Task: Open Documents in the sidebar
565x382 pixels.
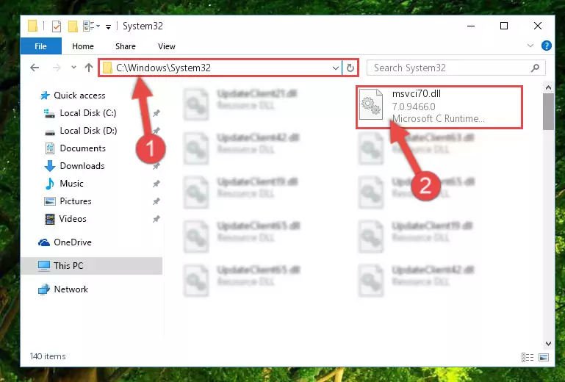Action: tap(82, 148)
